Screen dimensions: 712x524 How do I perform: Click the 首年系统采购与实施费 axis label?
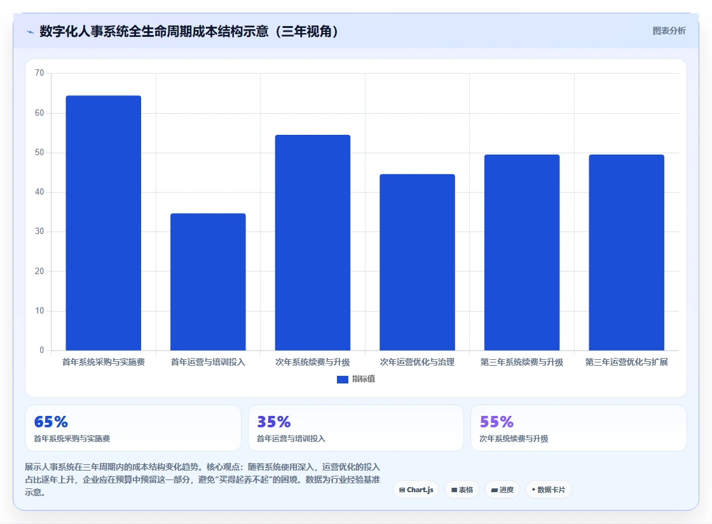coord(104,362)
